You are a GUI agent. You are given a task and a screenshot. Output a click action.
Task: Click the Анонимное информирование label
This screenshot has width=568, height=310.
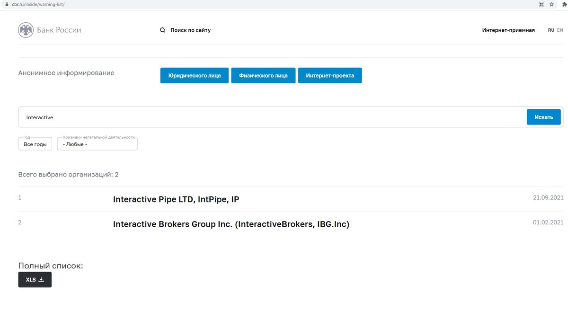point(66,73)
